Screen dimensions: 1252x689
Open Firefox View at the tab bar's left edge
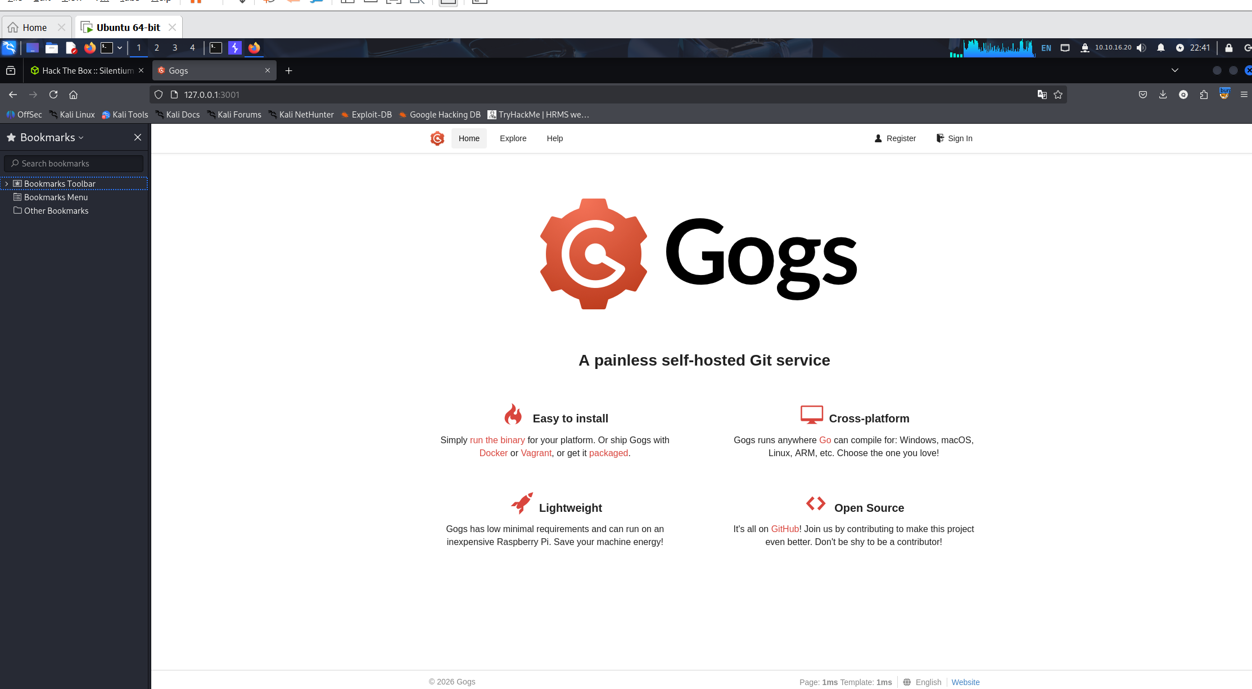point(11,70)
